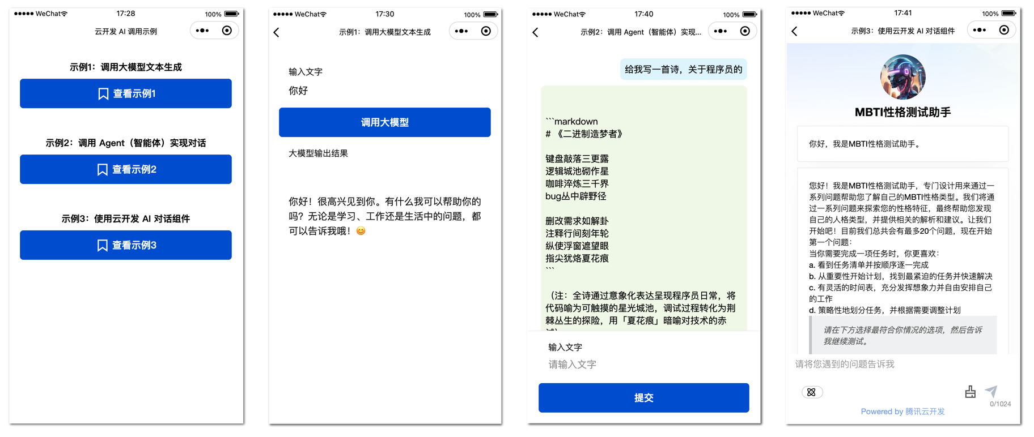Click option b. 从重要性开始计划
This screenshot has height=437, width=1034.
[901, 276]
